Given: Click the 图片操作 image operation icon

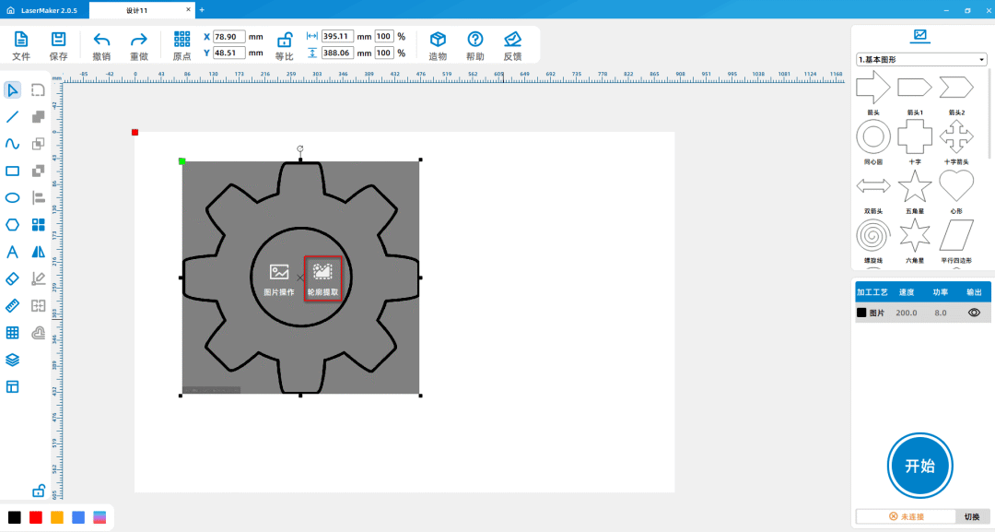Looking at the screenshot, I should [x=279, y=273].
